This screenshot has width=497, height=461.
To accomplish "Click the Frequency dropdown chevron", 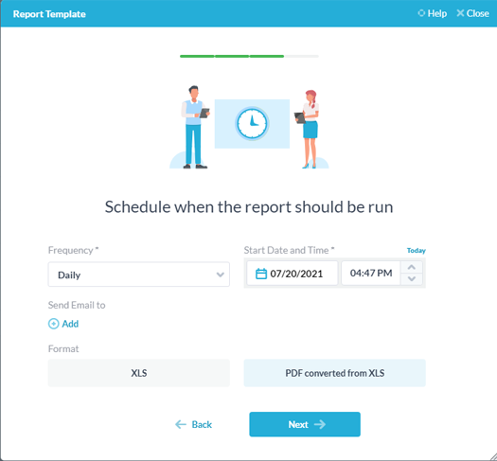I will pyautogui.click(x=221, y=275).
